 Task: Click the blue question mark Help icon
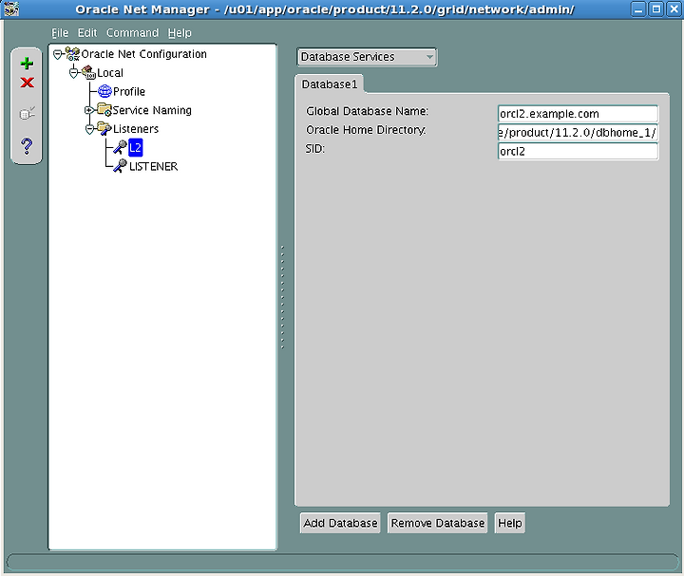27,146
